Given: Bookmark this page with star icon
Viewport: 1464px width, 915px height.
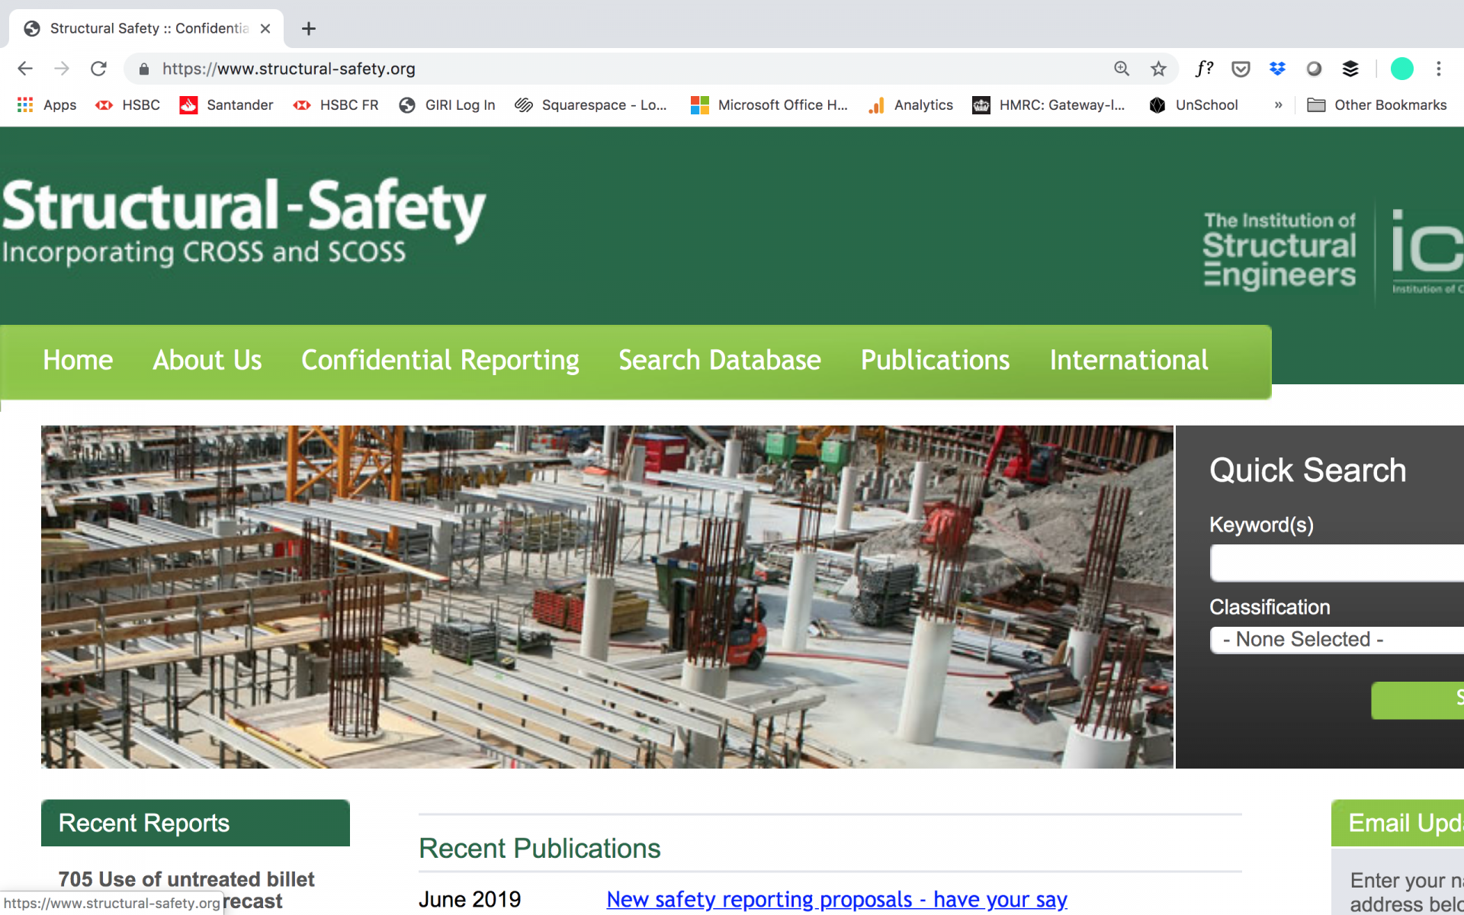Looking at the screenshot, I should [1158, 69].
